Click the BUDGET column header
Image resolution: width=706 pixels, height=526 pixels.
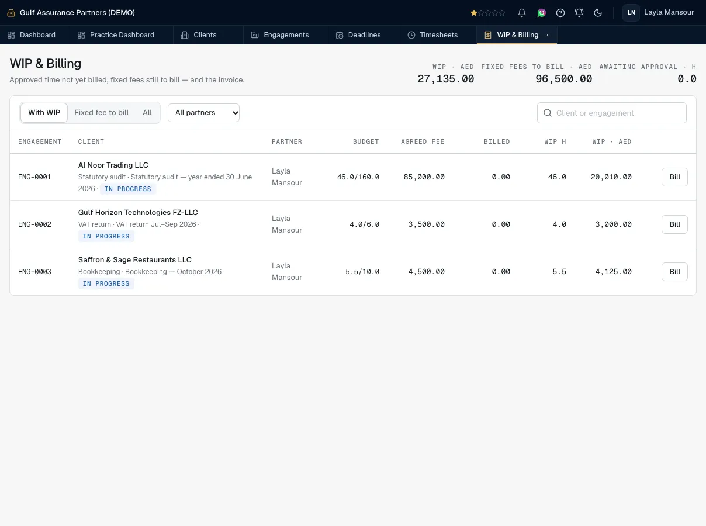(366, 142)
